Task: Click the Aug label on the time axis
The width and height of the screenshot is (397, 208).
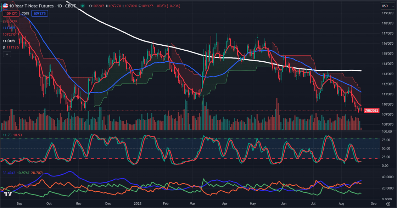Action: point(341,203)
